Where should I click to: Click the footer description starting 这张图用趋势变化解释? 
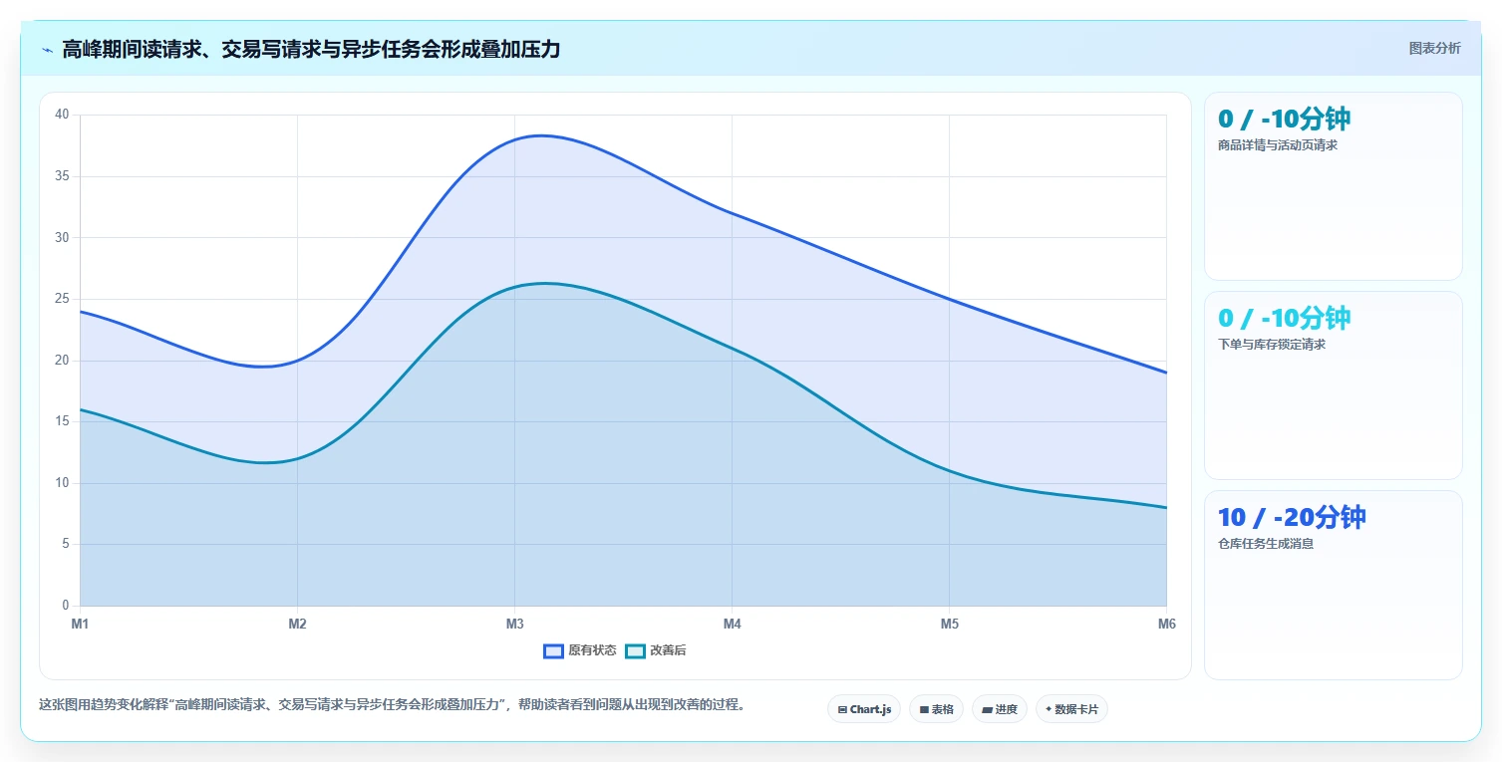(x=392, y=704)
